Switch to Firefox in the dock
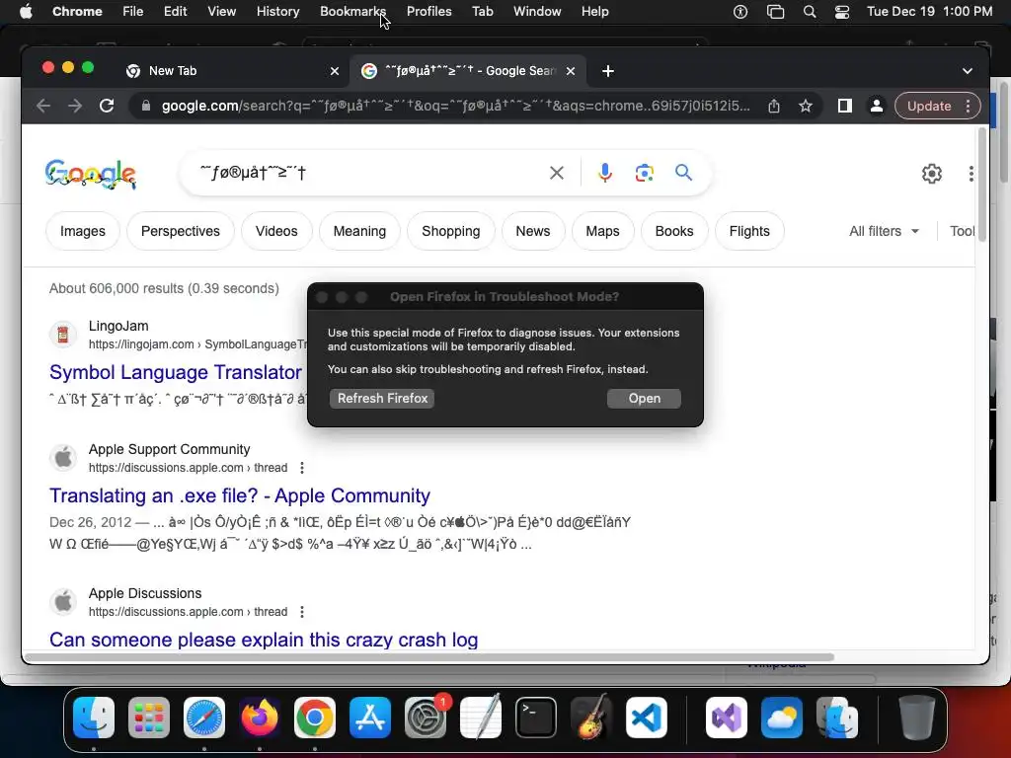The image size is (1011, 758). coord(260,718)
